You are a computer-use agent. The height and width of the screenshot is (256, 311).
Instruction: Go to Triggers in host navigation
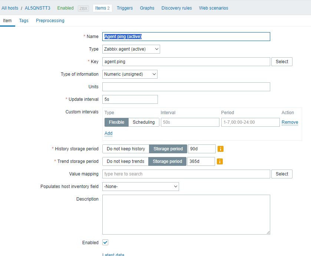[125, 8]
